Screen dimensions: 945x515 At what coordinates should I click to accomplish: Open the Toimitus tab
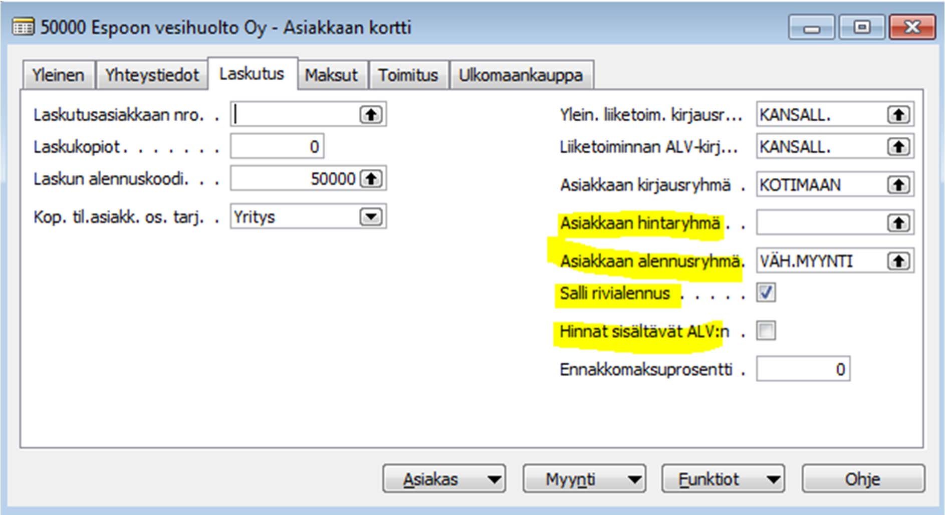pos(408,75)
